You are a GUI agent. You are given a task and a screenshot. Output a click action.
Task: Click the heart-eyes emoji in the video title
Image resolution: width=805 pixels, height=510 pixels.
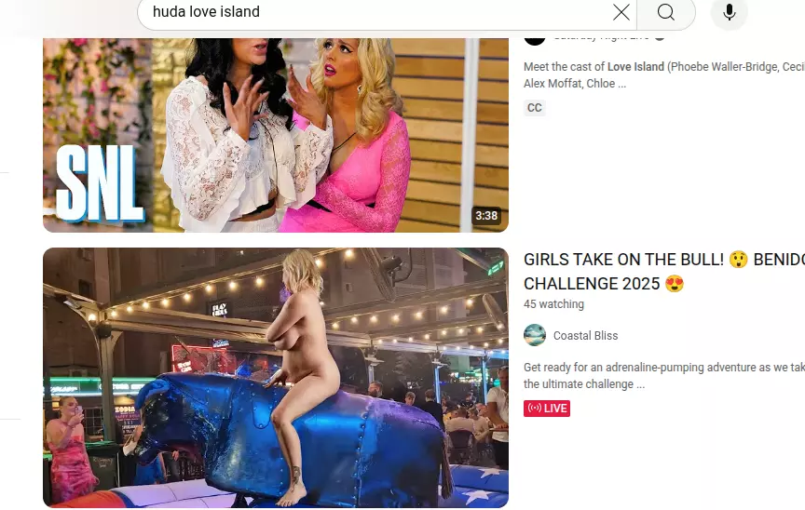point(675,284)
